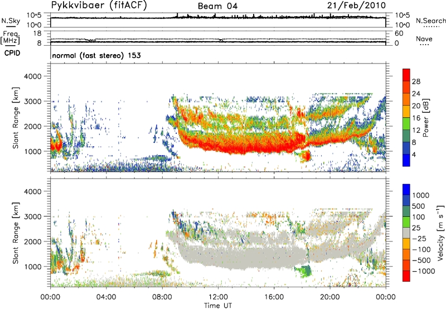Click the Time UT axis title
This screenshot has height=309, width=446.
tap(218, 306)
